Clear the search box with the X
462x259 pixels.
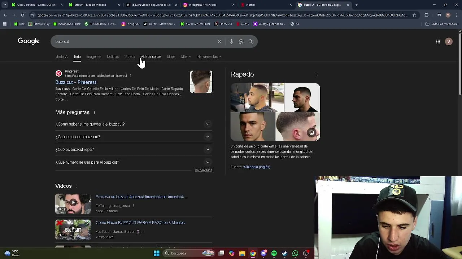click(x=219, y=41)
